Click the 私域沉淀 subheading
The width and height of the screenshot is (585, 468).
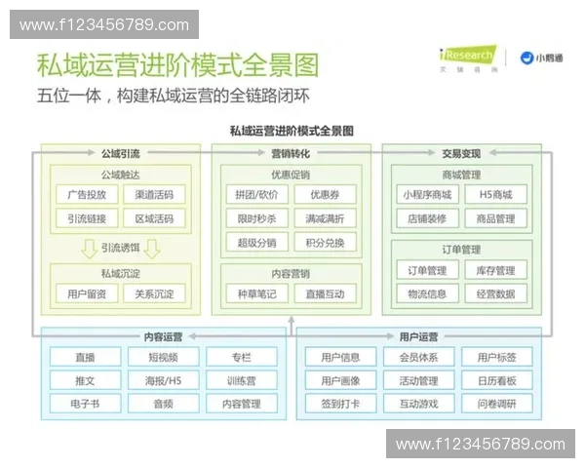pos(121,274)
